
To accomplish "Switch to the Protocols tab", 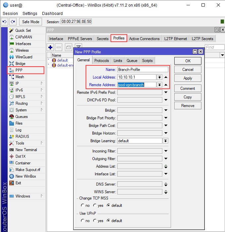I will click(x=101, y=60).
